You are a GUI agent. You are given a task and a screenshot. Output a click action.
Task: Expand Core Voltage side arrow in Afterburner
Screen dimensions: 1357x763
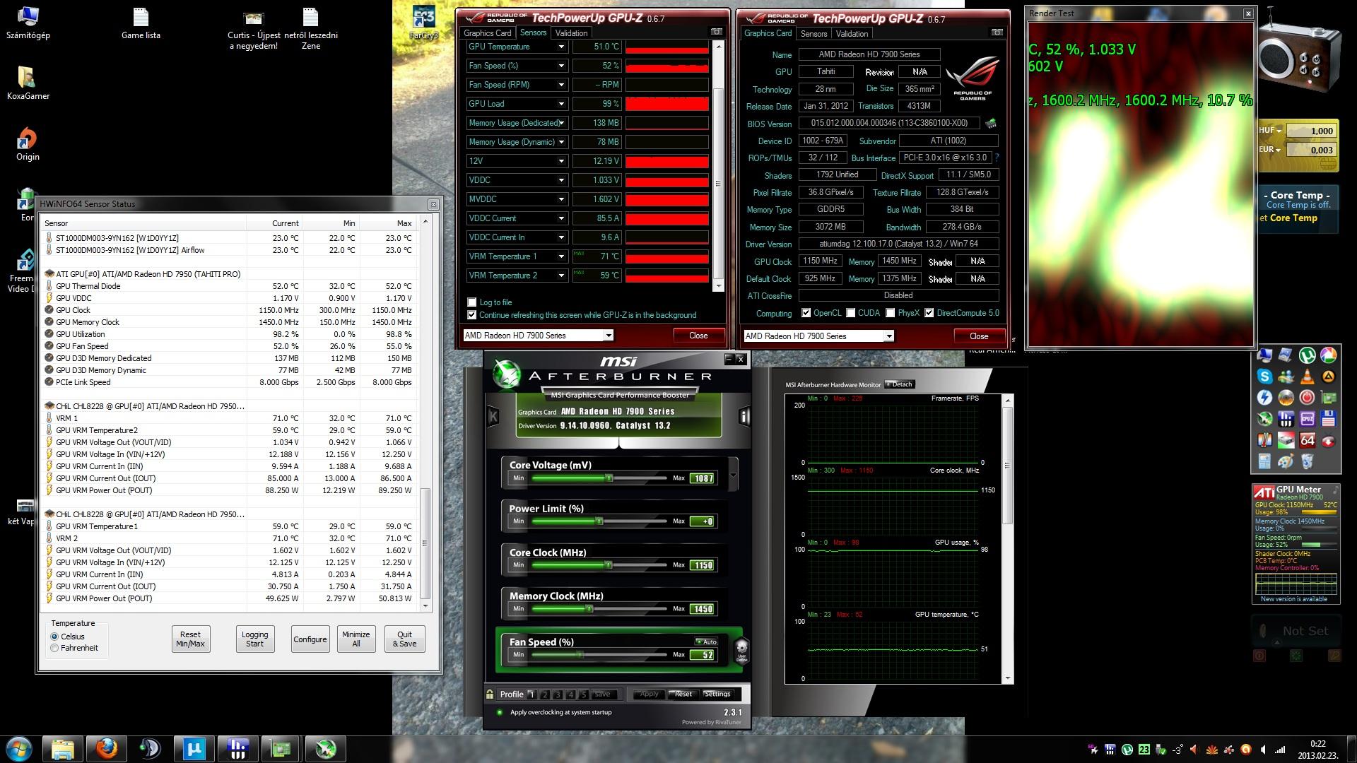tap(733, 475)
